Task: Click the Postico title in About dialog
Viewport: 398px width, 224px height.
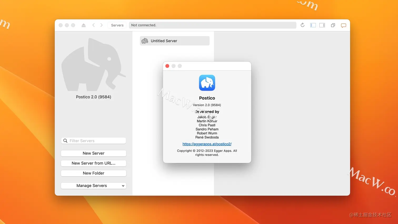Action: [207, 98]
